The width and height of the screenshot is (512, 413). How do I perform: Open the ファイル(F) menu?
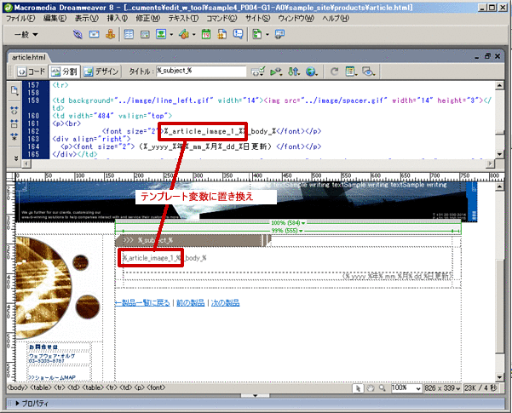pyautogui.click(x=20, y=18)
